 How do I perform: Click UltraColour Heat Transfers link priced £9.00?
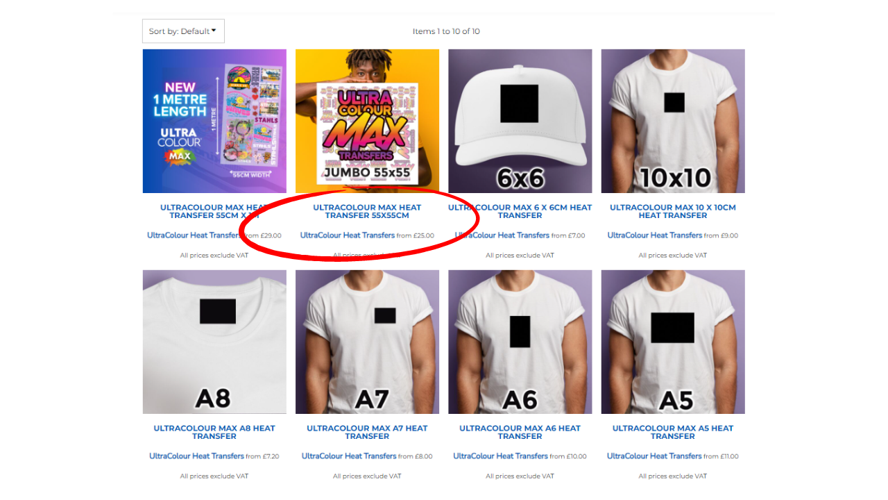click(x=655, y=235)
